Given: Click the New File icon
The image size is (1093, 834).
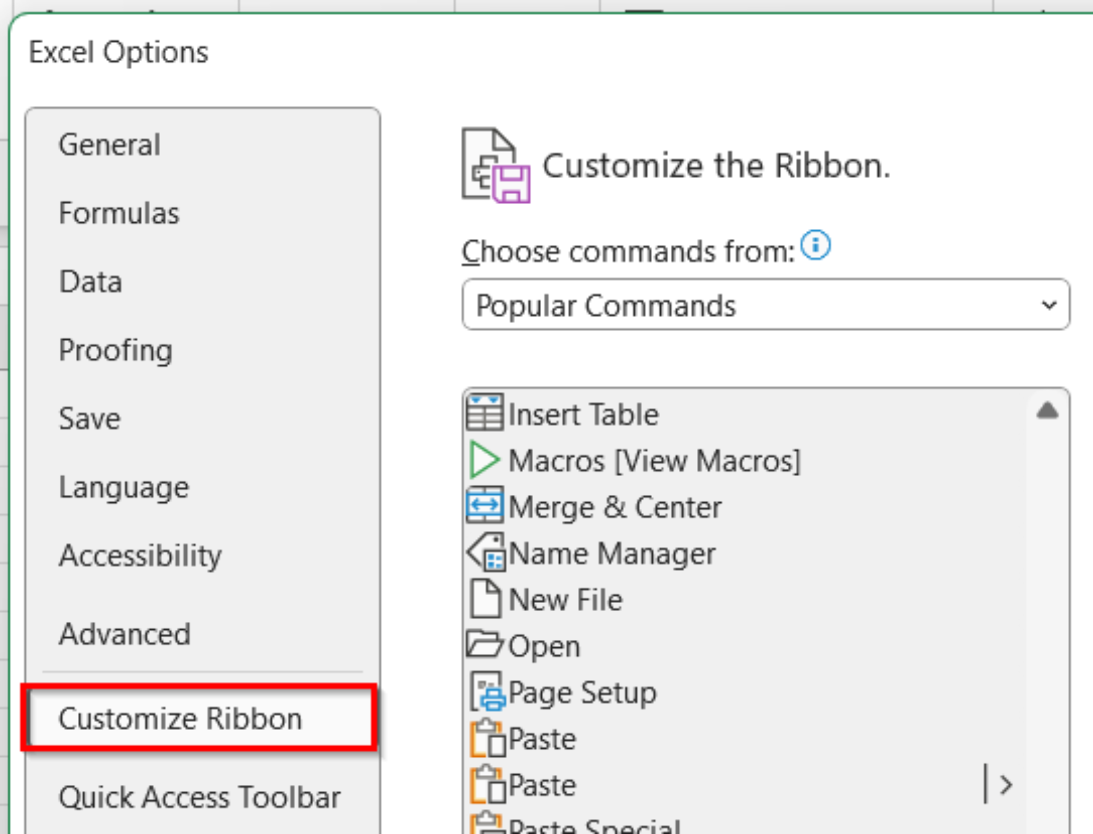Looking at the screenshot, I should (485, 598).
